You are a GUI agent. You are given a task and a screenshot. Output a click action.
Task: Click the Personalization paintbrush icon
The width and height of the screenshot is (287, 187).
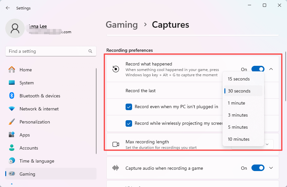tap(12, 122)
